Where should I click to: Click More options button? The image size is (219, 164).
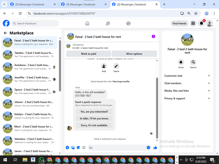point(134,54)
